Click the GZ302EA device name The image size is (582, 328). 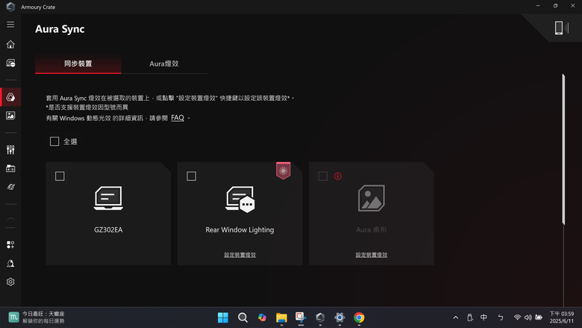coord(108,229)
